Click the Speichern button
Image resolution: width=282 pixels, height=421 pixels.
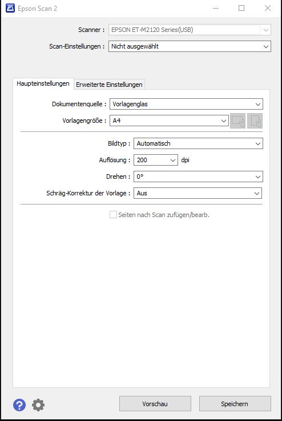[235, 404]
